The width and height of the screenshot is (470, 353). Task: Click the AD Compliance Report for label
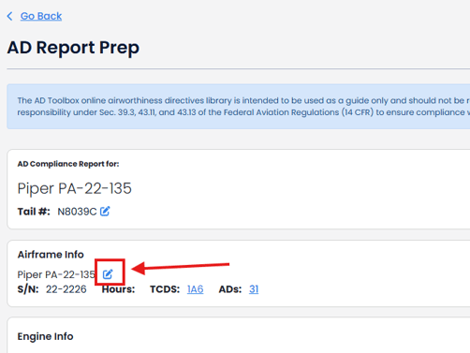coord(68,164)
